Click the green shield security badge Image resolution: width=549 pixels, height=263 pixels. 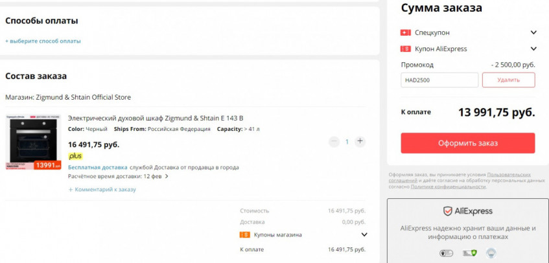coord(474,253)
